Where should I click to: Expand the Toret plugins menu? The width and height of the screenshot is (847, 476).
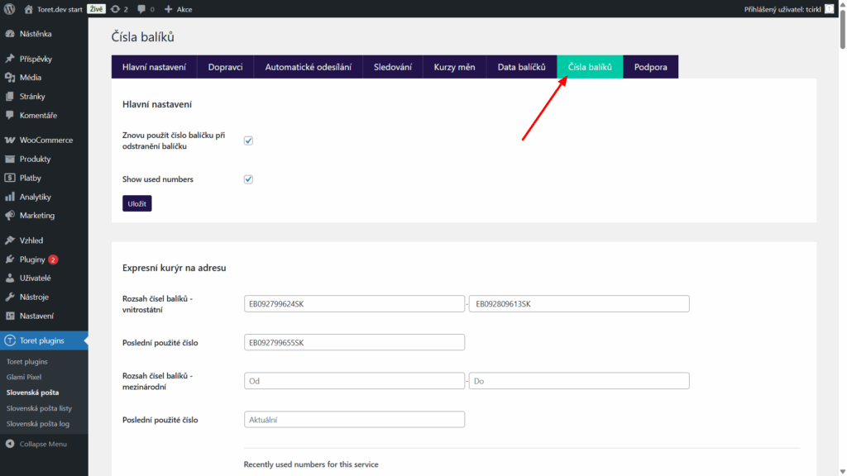pos(41,340)
